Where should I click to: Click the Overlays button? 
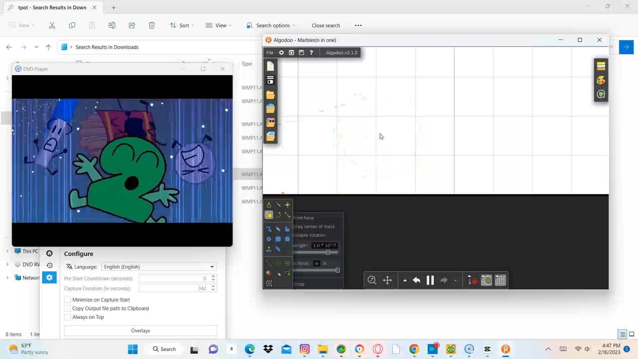point(140,331)
